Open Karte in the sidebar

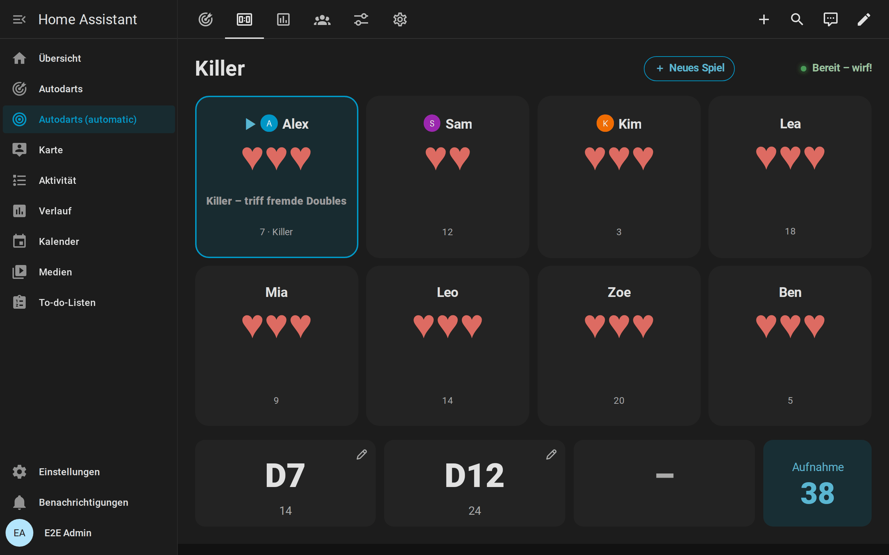click(89, 150)
